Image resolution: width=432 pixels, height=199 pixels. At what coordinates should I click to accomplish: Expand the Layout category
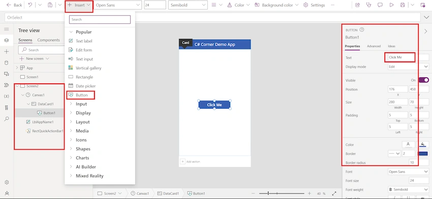coord(71,122)
